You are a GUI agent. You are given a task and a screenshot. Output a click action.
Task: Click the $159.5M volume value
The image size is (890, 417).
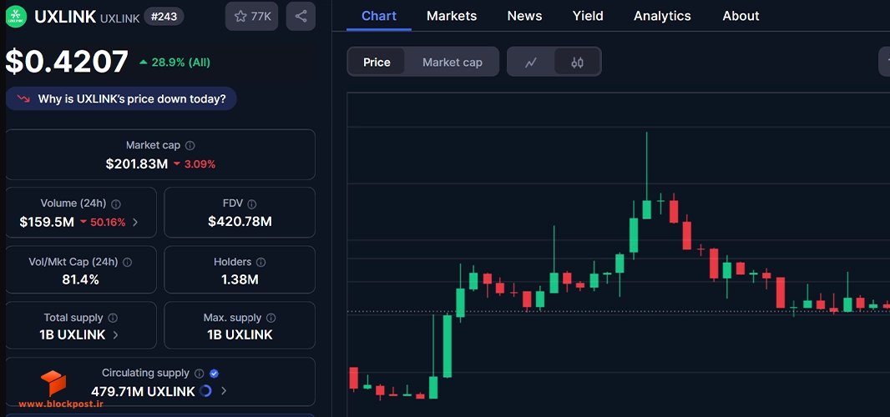47,223
